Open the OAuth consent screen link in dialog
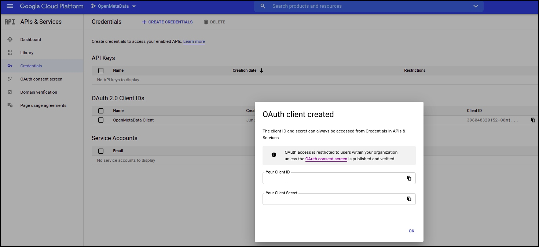This screenshot has height=247, width=539. (x=326, y=159)
